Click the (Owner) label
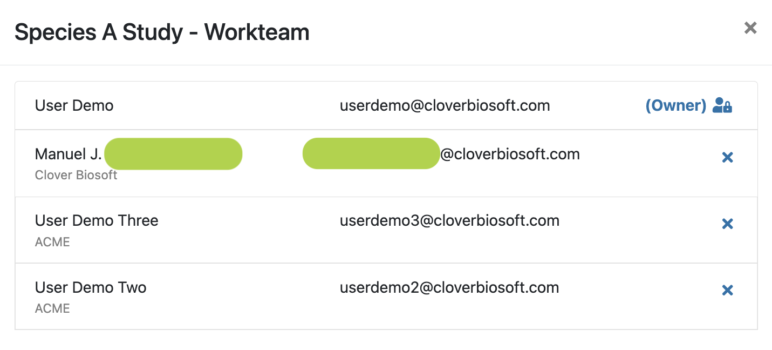Screen dimensions: 772x350 coord(676,105)
